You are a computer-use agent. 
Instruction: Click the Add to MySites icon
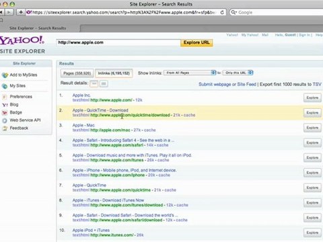click(x=5, y=75)
